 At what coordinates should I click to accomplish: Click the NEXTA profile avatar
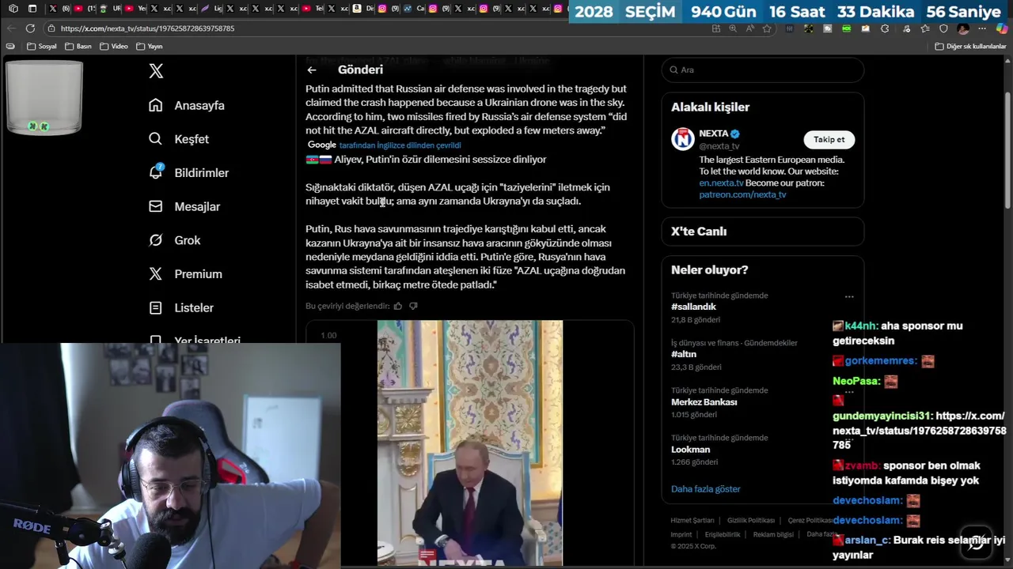(683, 139)
